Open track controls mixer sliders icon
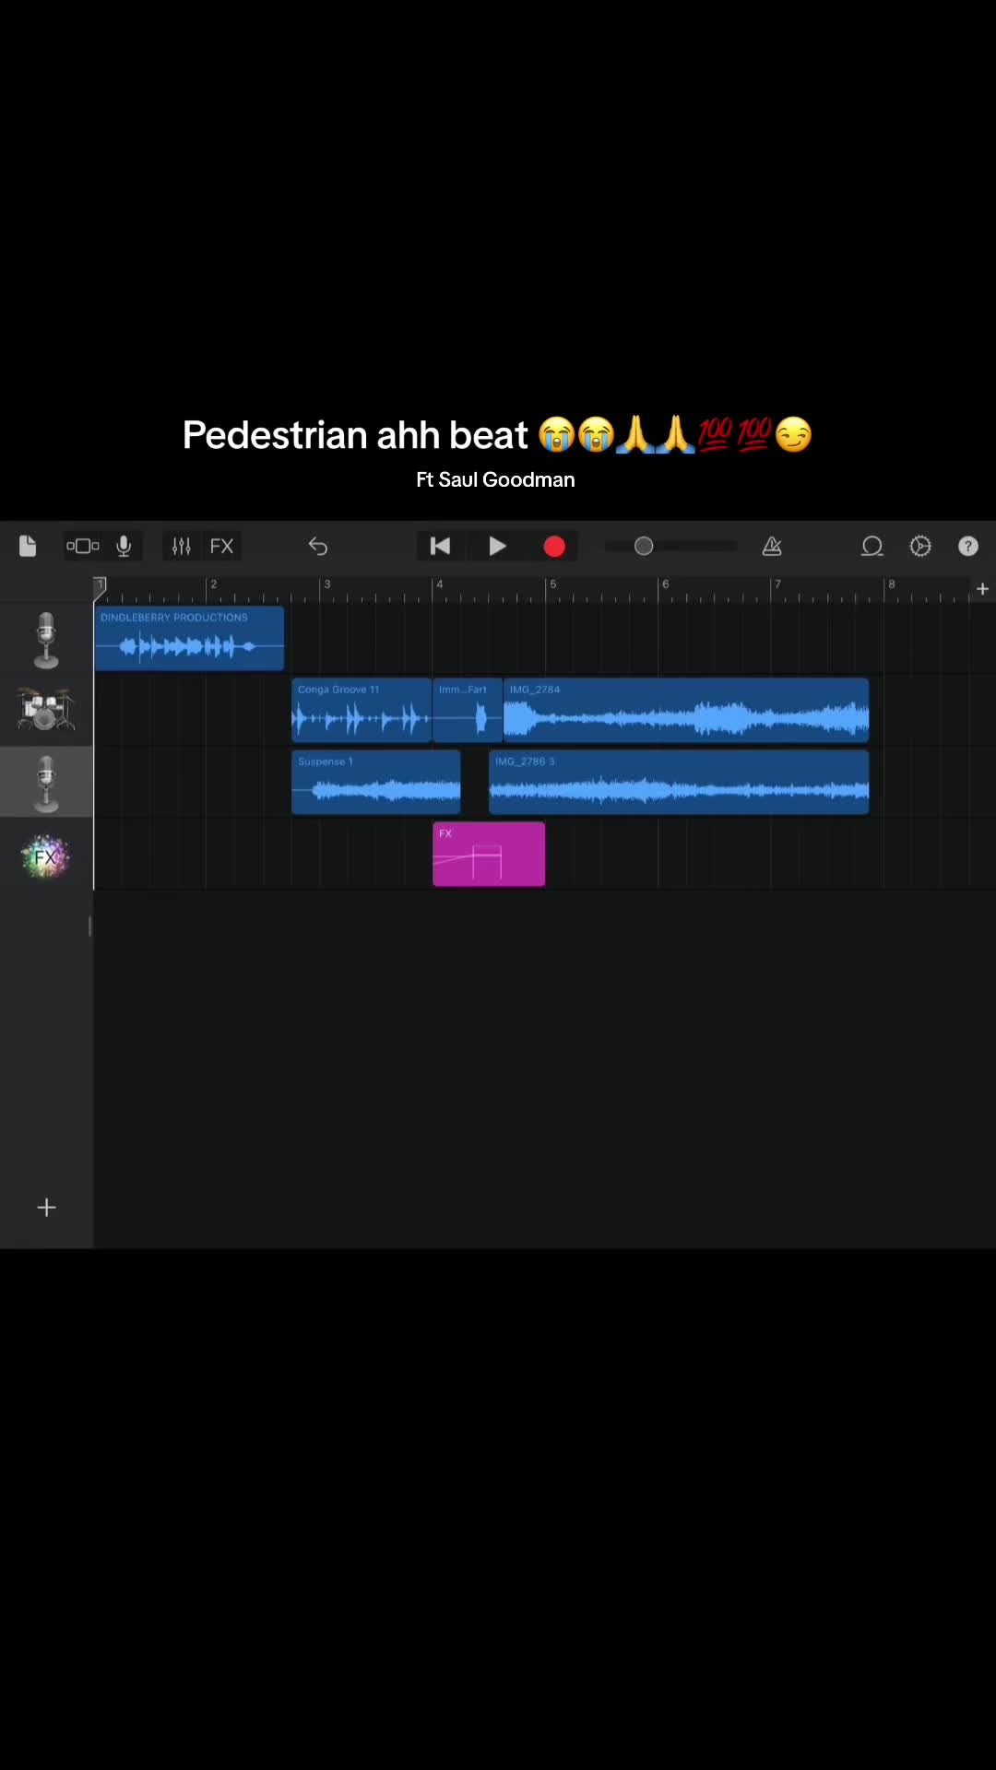 click(x=181, y=546)
